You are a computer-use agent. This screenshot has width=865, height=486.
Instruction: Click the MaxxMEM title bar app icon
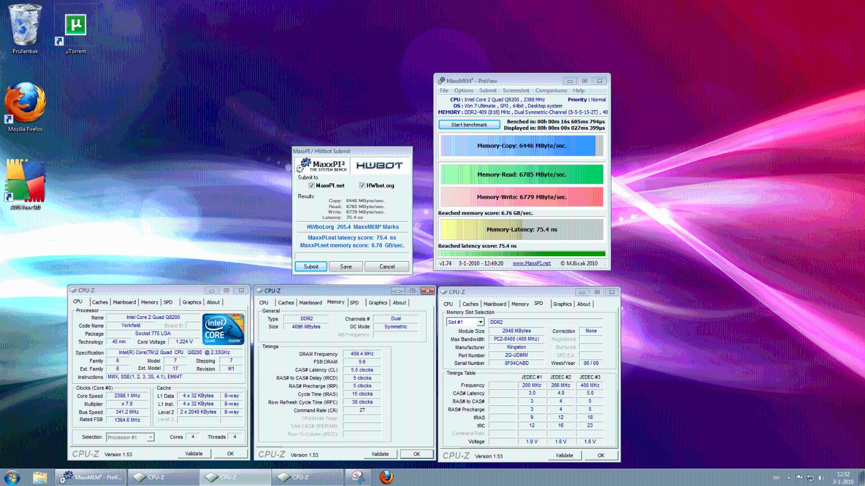coord(441,81)
